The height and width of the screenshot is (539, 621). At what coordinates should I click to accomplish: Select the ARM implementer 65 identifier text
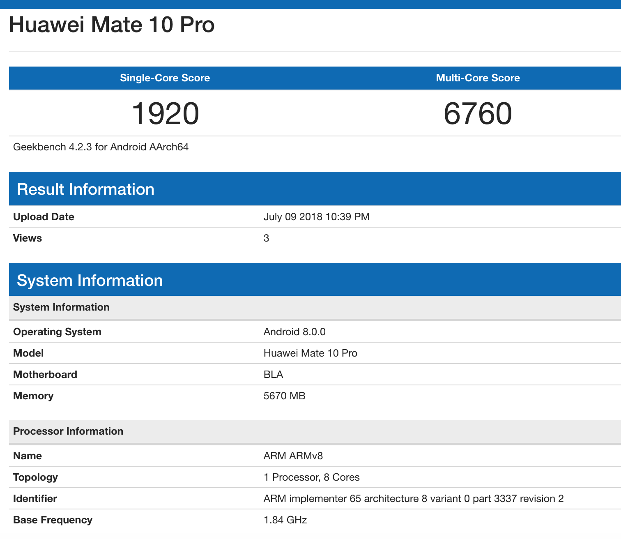414,499
